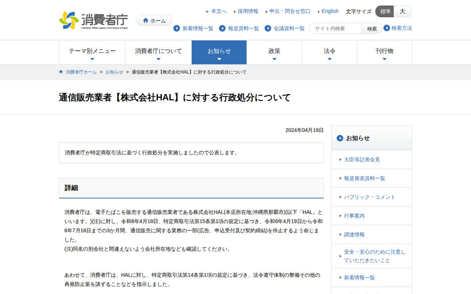Click the home icon in breadcrumb
Screen dimensions: 471x294
click(61, 72)
